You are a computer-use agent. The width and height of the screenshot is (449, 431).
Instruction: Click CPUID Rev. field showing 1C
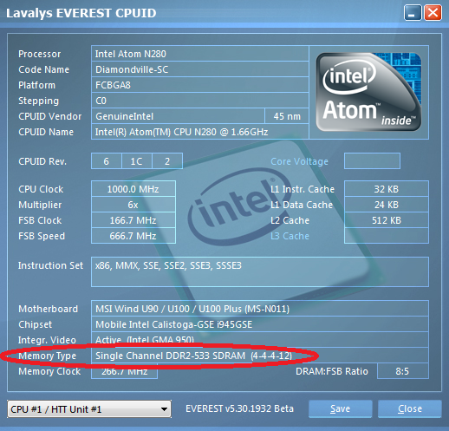tap(137, 161)
